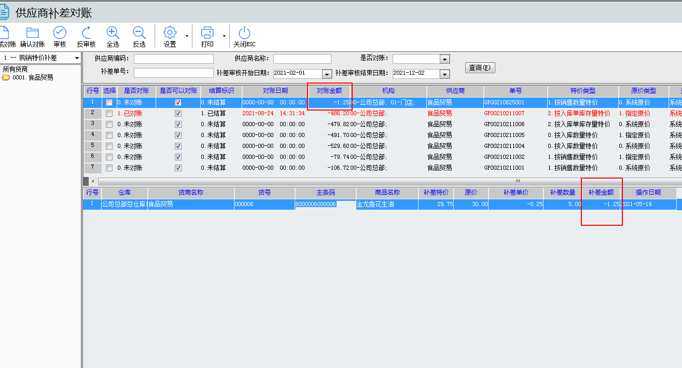The image size is (682, 368).
Task: Open 设置 gear settings icon
Action: point(170,33)
